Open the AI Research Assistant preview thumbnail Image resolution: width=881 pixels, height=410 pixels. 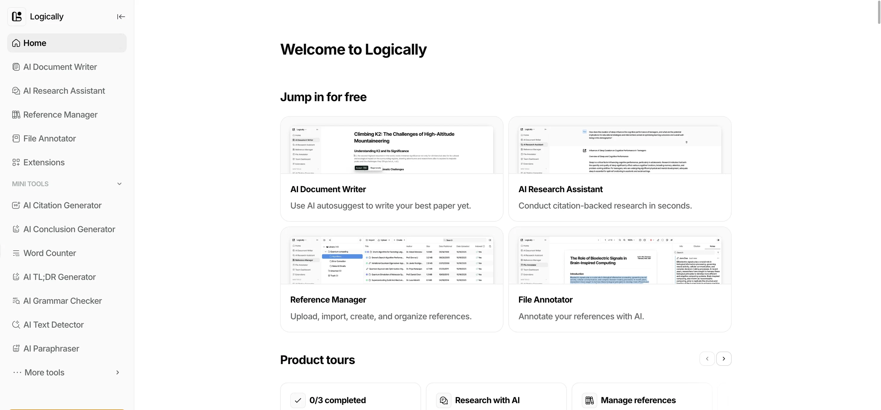[x=620, y=150]
